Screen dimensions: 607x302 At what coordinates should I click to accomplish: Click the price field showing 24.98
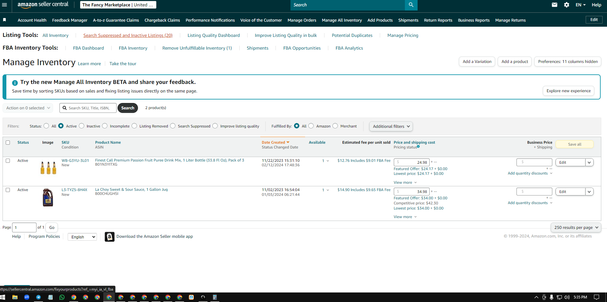412,162
